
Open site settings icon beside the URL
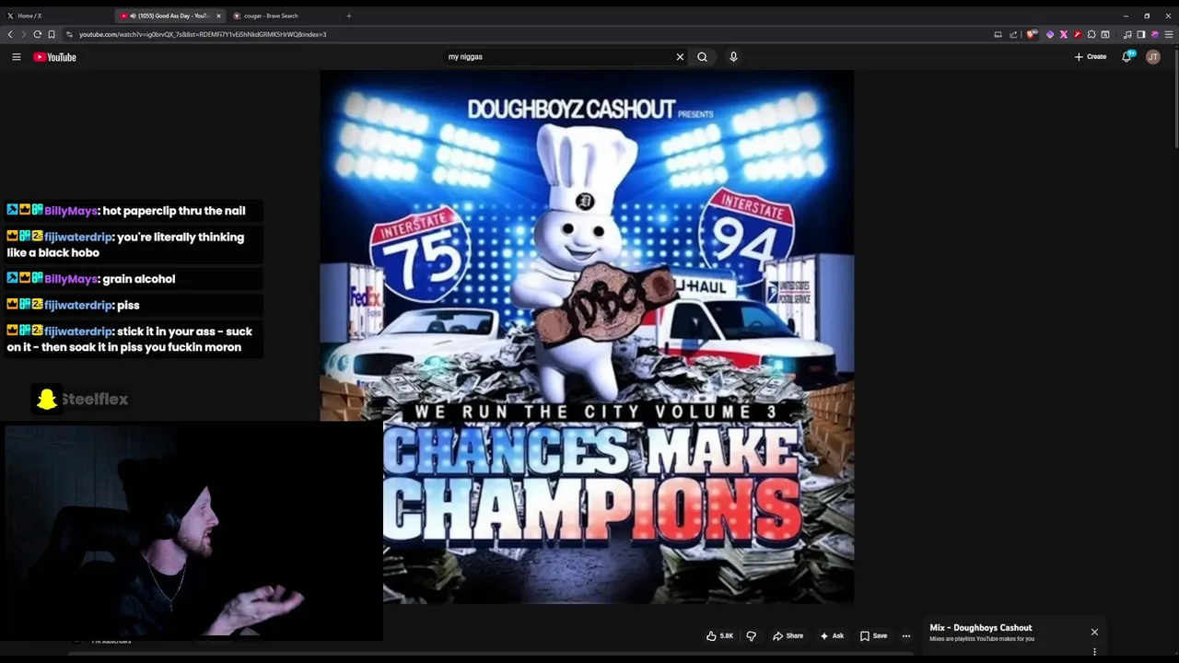pyautogui.click(x=70, y=34)
